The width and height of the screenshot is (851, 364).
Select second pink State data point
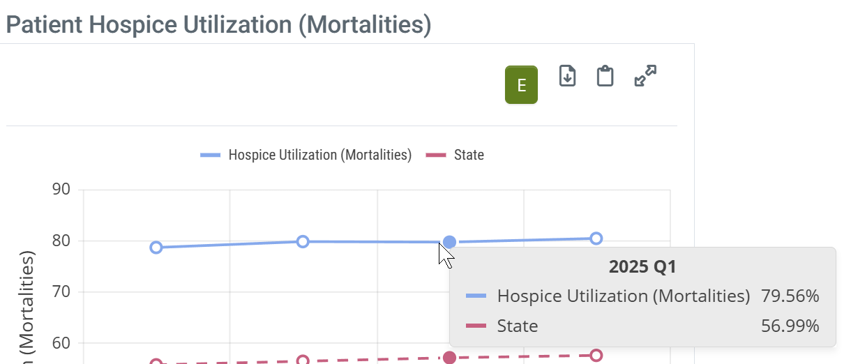(303, 361)
